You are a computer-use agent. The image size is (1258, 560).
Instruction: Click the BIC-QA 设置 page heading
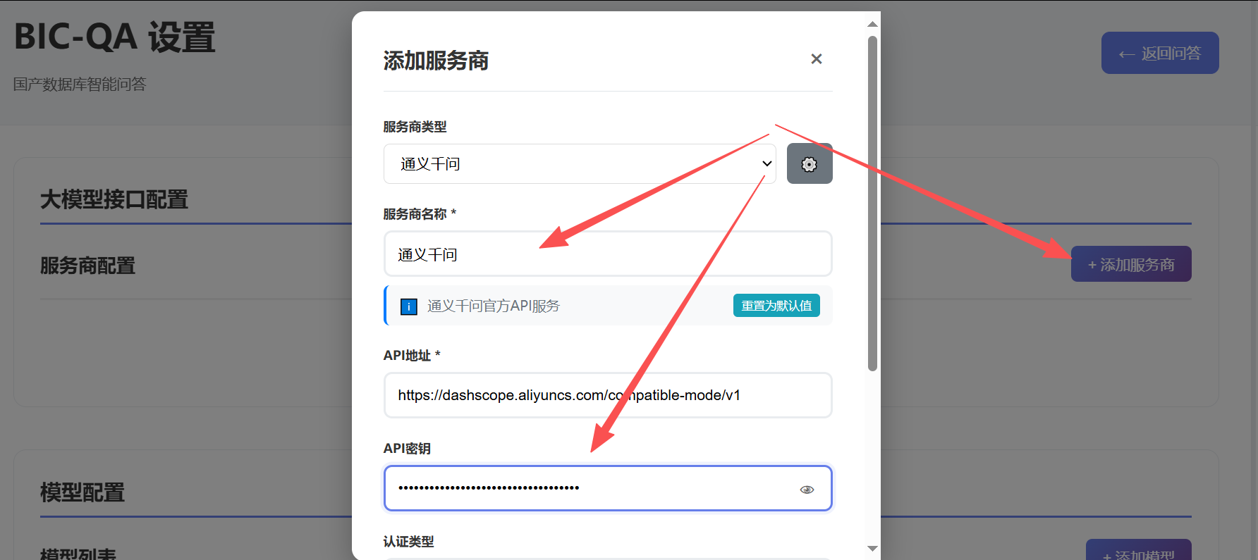(x=115, y=37)
